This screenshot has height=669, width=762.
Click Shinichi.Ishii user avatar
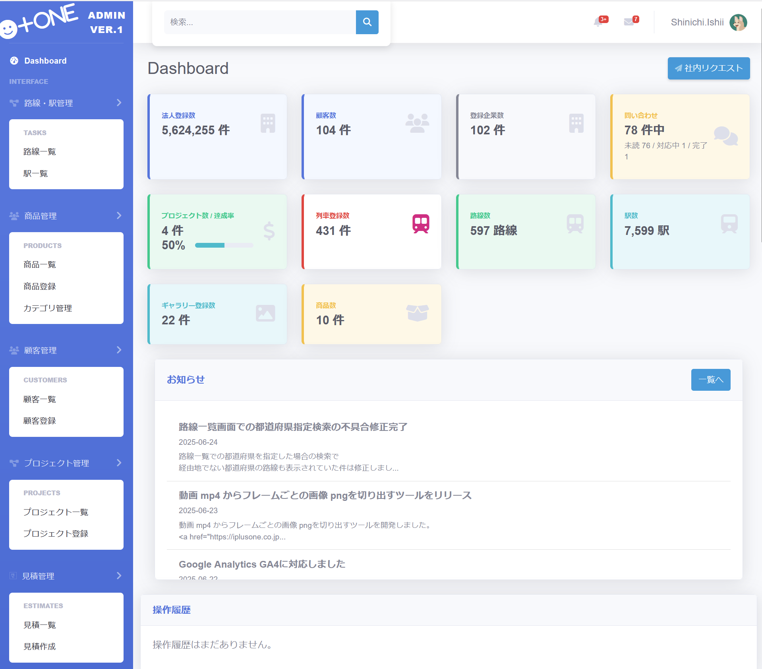click(x=738, y=22)
